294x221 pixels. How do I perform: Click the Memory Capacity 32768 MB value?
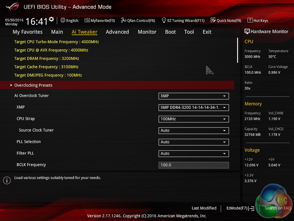(x=253, y=135)
